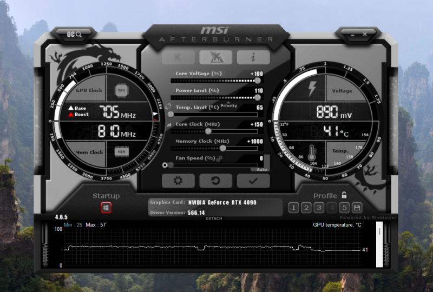Click the GPU temperature graph line

(213, 248)
